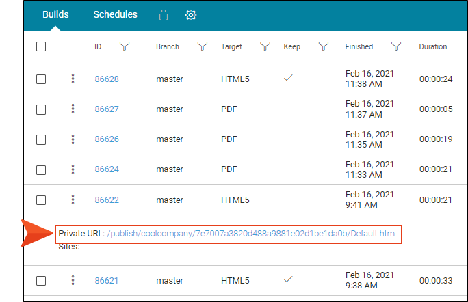This screenshot has width=468, height=302.
Task: Click the finished time 11:33 AM cell
Action: tap(364, 175)
